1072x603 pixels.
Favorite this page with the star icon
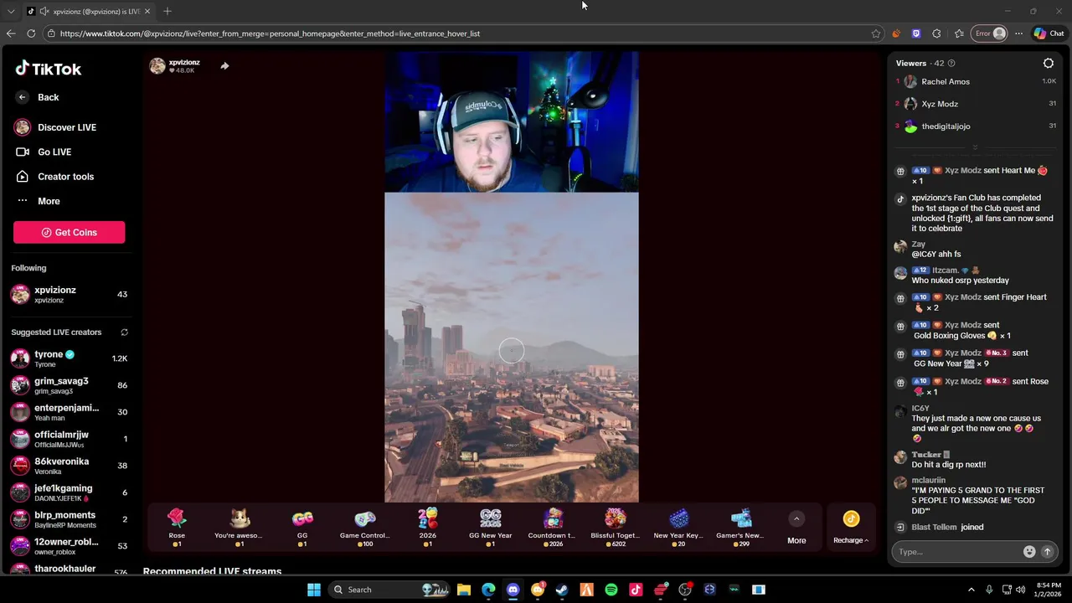click(x=876, y=33)
